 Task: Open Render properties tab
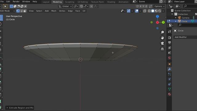[x=170, y=38]
